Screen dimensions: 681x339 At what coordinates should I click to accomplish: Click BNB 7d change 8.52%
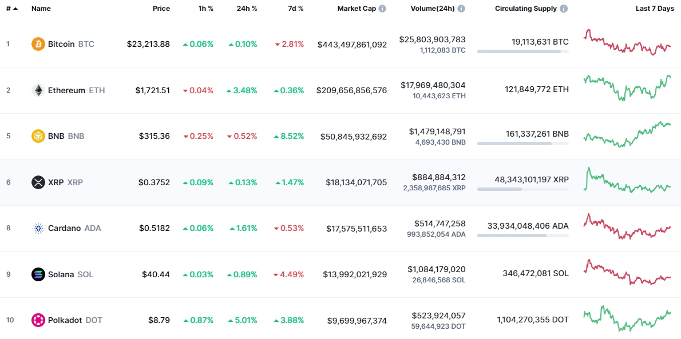pos(289,136)
